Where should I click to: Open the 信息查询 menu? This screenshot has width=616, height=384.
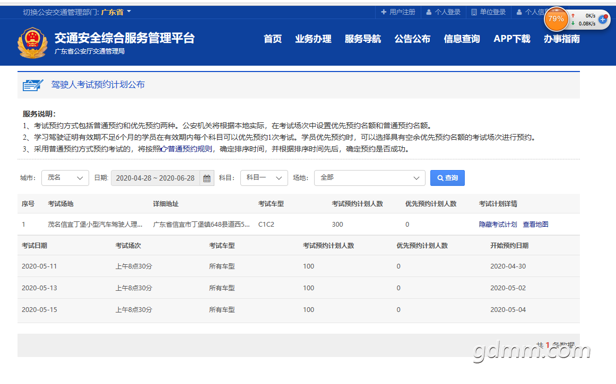tap(462, 39)
